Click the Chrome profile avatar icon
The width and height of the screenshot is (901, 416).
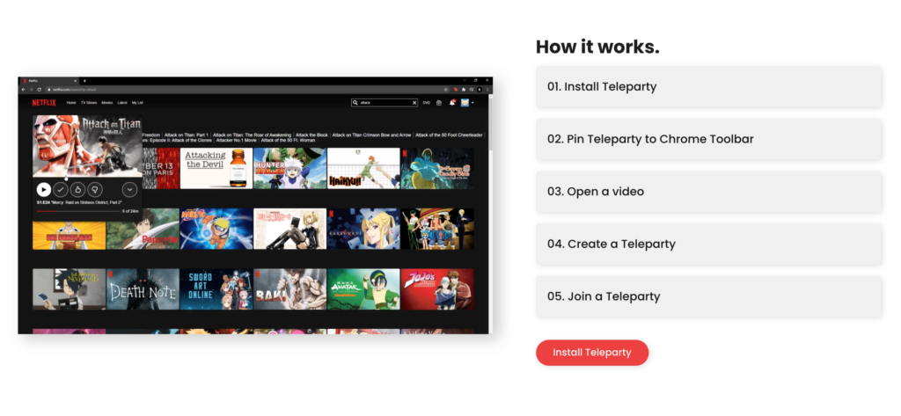[480, 90]
